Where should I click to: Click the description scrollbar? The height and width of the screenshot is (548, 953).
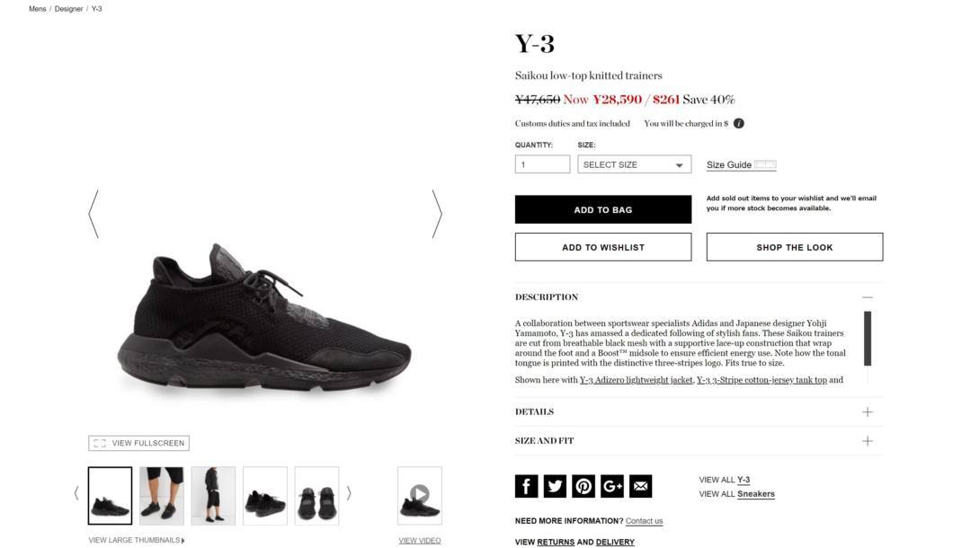pos(868,339)
